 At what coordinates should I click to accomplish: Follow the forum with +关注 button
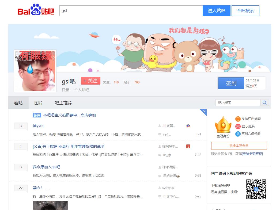tap(91, 81)
